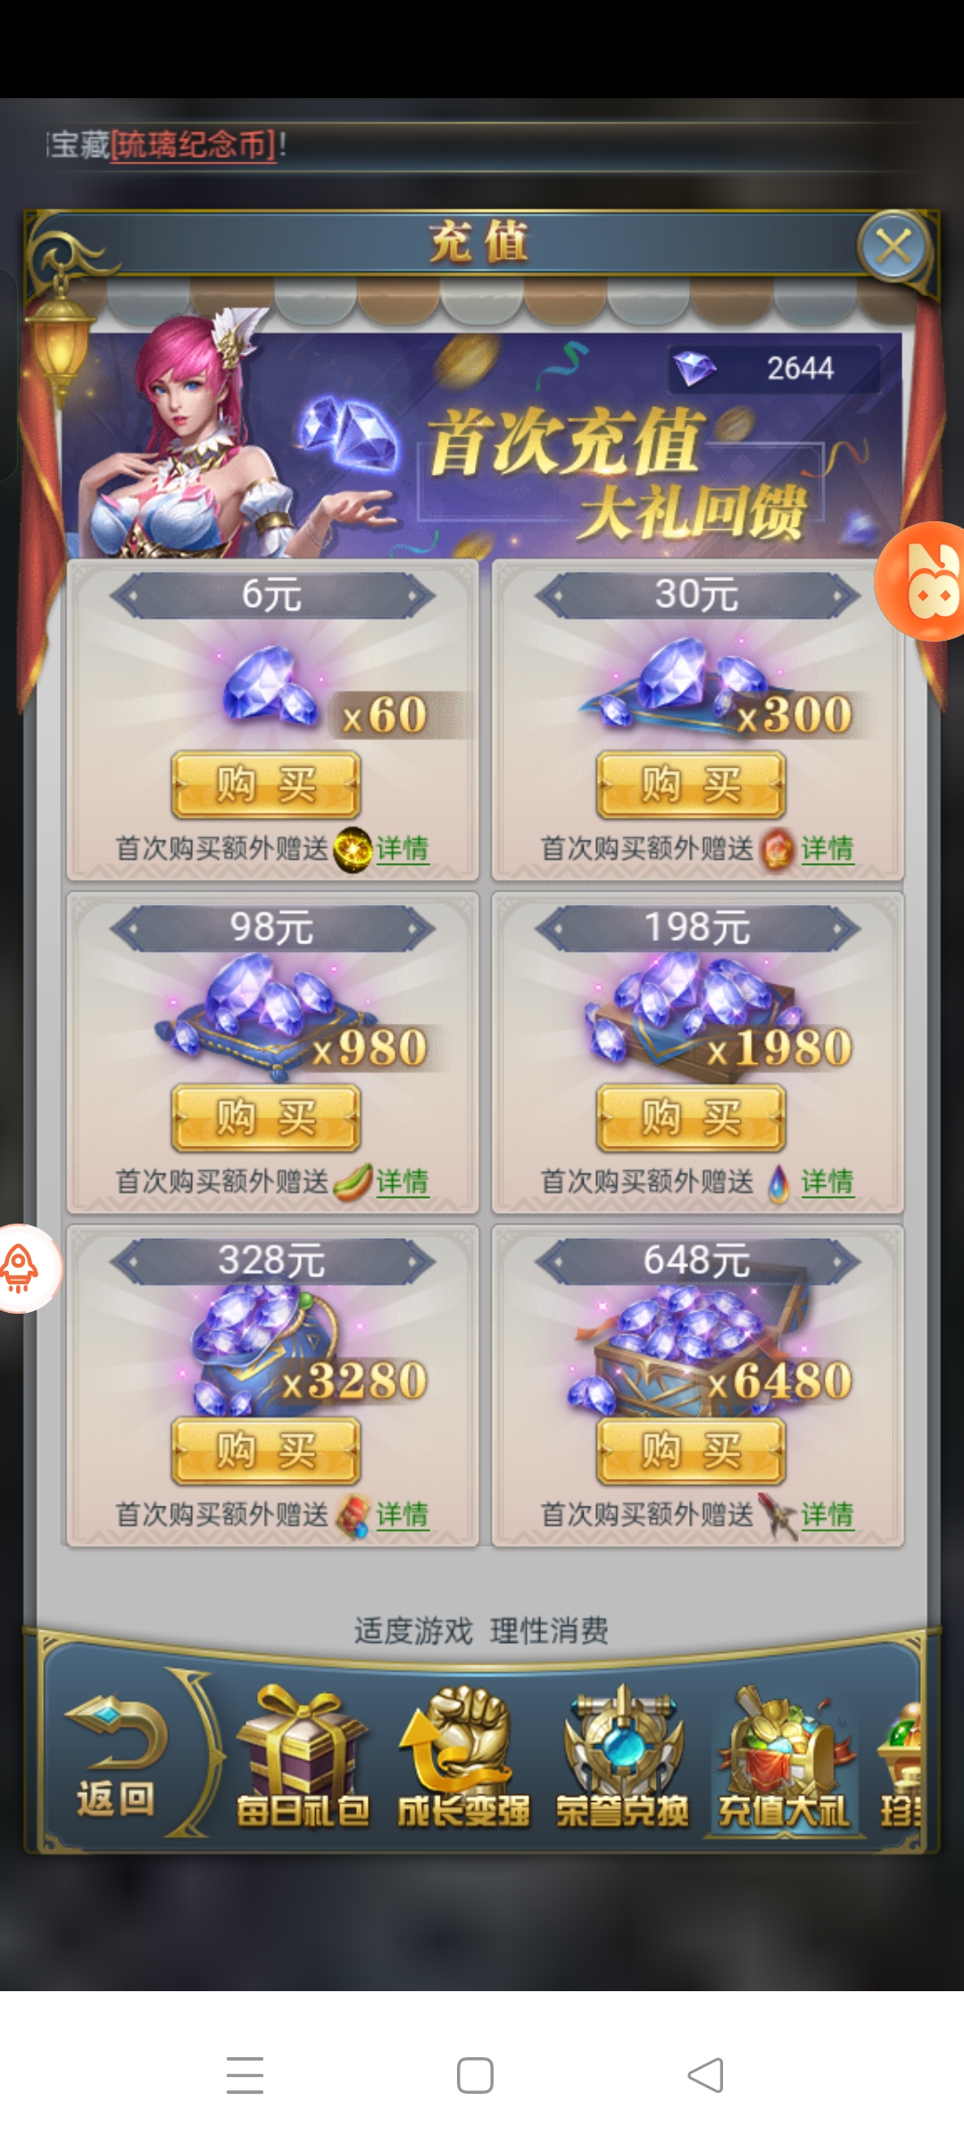Open 详情 link under the 6元 pack
This screenshot has height=2142, width=964.
pos(403,849)
